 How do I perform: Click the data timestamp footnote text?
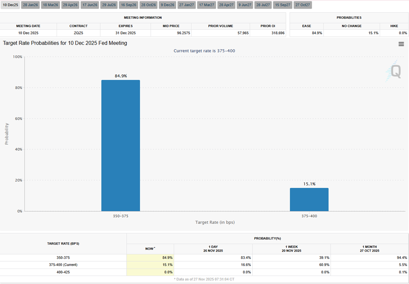204,278
